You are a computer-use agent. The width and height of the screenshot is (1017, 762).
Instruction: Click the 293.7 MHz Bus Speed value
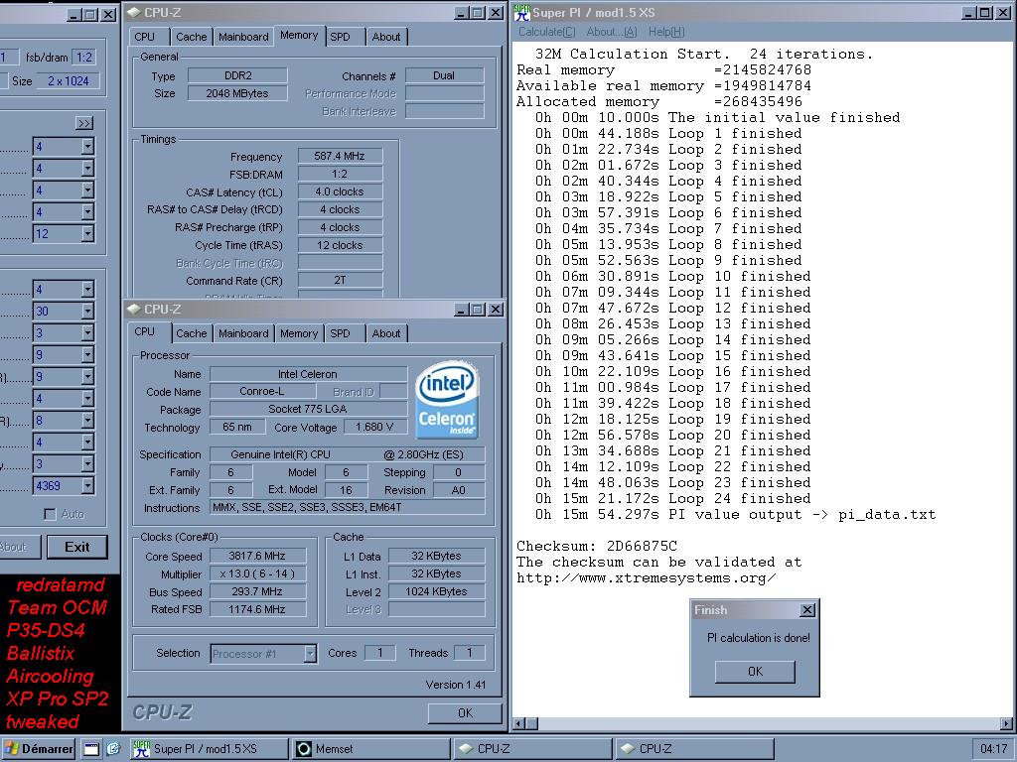point(257,591)
